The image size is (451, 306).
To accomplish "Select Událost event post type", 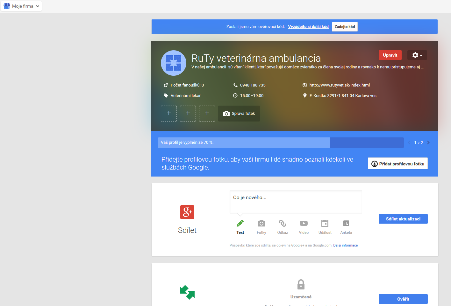I will click(x=325, y=227).
